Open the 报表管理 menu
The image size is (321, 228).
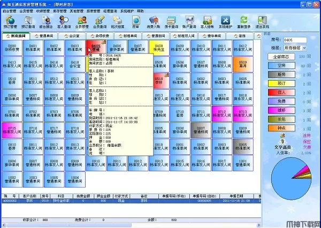[93, 11]
